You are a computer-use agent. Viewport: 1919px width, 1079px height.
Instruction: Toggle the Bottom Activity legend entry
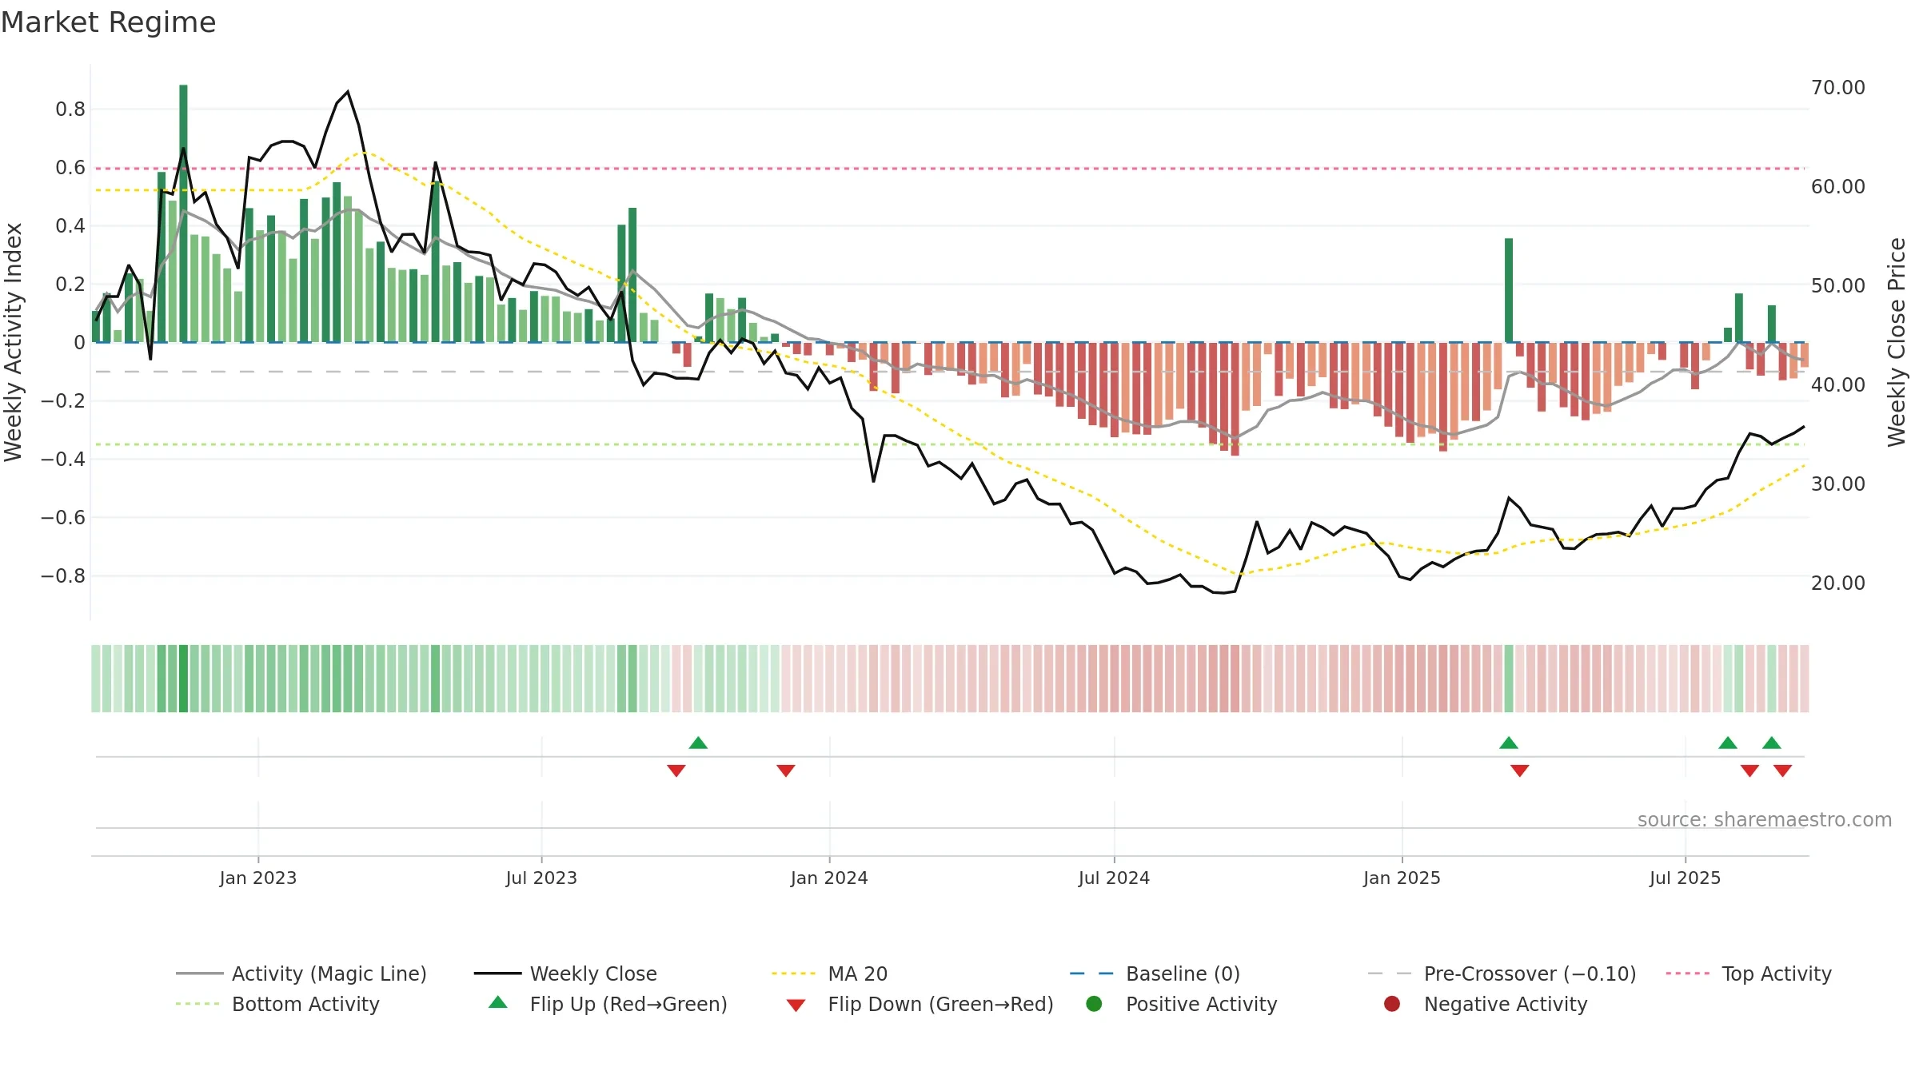pos(277,1004)
